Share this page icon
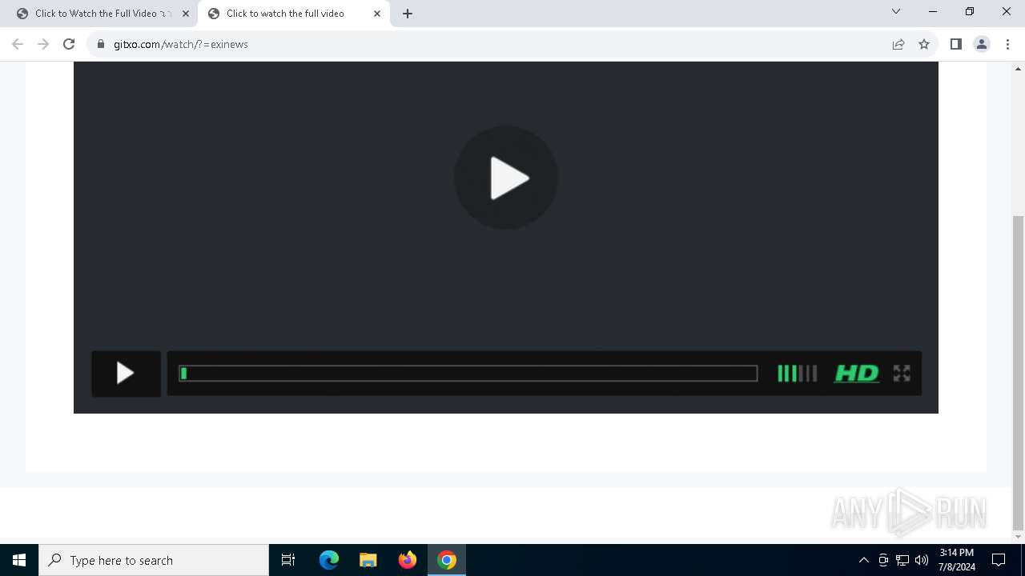1025x576 pixels. coord(898,44)
